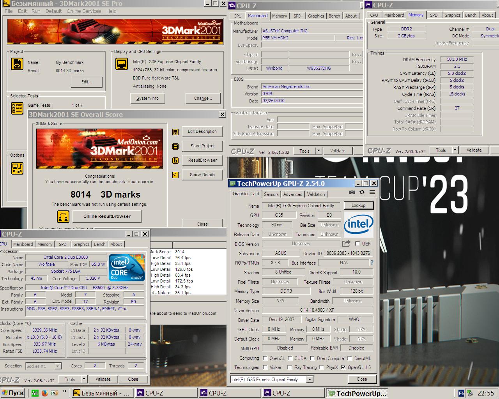This screenshot has width=499, height=399.
Task: Click the BIOS share/export icon in GPU-Z
Action: [x=346, y=244]
